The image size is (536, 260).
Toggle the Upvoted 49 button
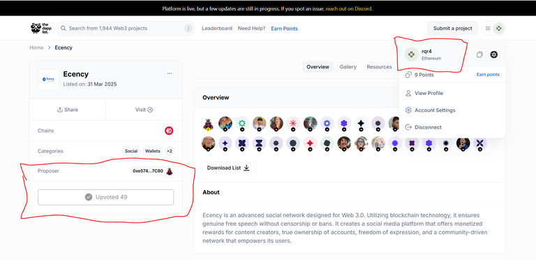pyautogui.click(x=105, y=197)
